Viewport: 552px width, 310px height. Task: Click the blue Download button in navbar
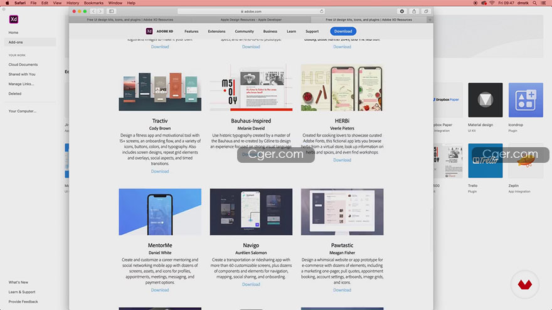point(343,31)
